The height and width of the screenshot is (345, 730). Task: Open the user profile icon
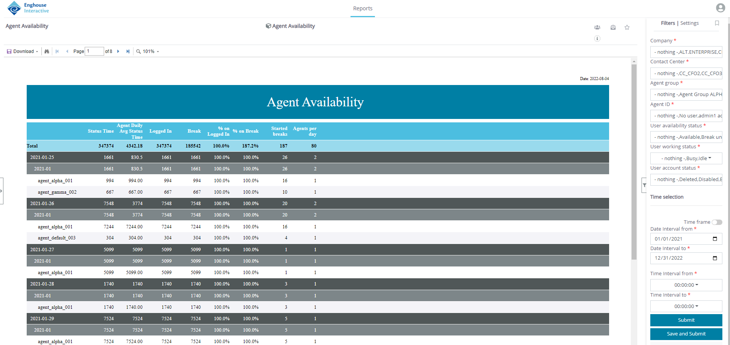click(x=720, y=8)
